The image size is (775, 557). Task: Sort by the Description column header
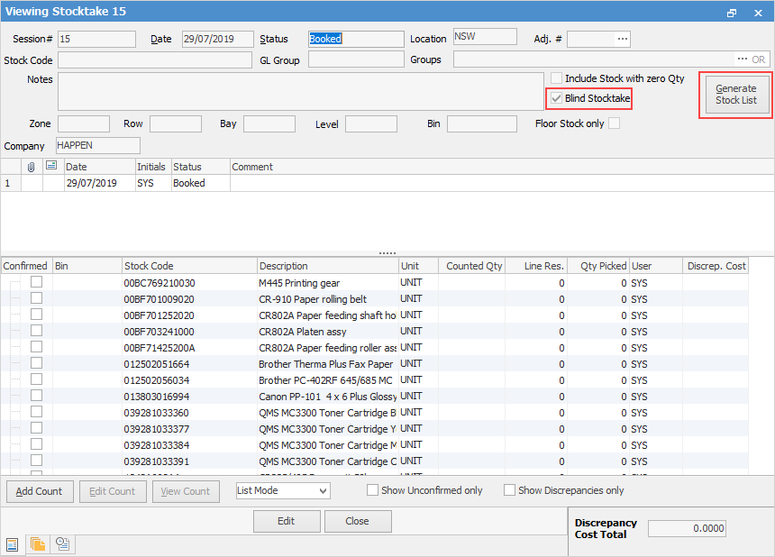pyautogui.click(x=327, y=266)
